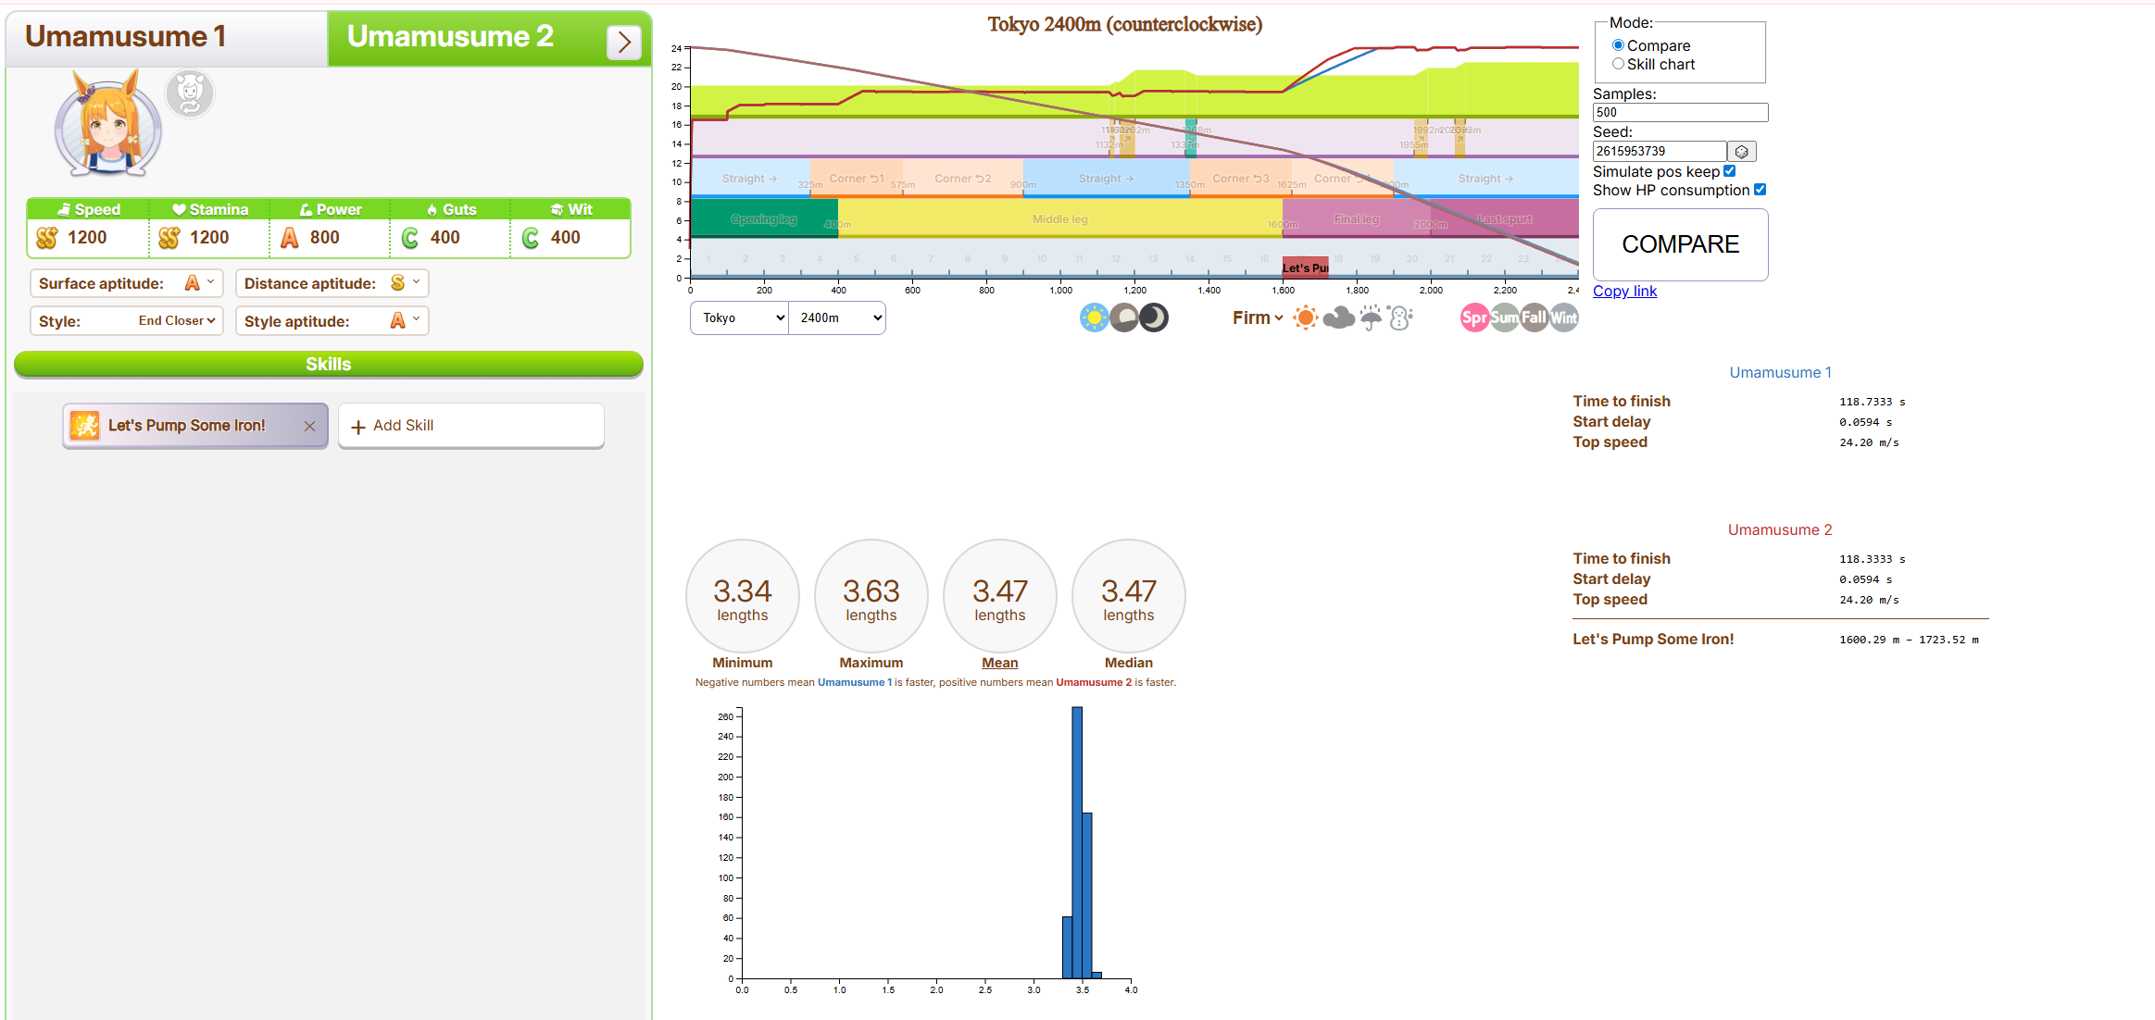This screenshot has height=1020, width=2155.
Task: Toggle Show HP consumption checkbox
Action: [x=1760, y=190]
